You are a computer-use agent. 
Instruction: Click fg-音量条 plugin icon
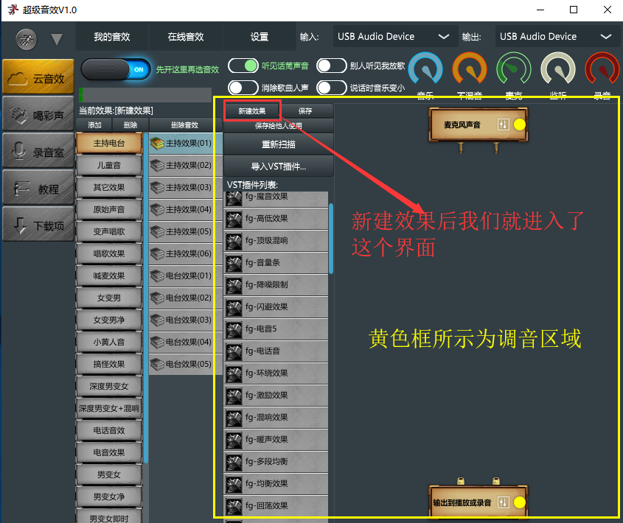[x=234, y=263]
